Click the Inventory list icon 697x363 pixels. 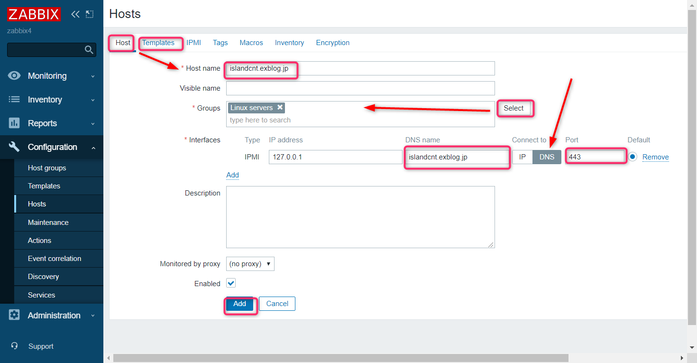click(14, 100)
